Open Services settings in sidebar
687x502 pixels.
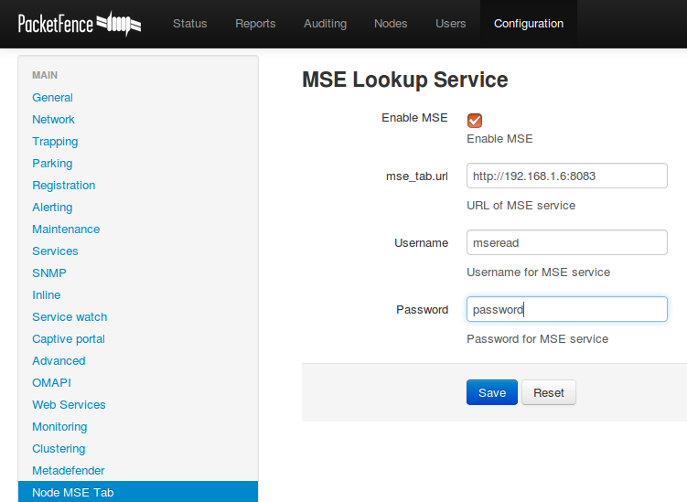point(55,251)
